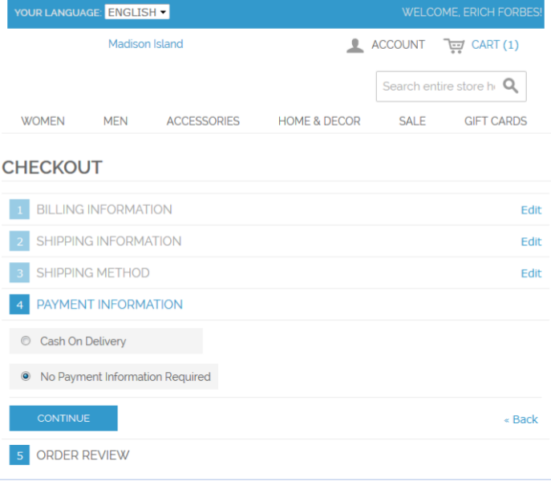551x481 pixels.
Task: Open the shopping cart icon
Action: click(454, 45)
